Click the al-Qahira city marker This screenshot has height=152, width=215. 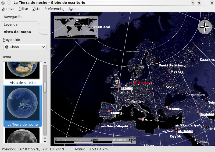tap(176, 129)
